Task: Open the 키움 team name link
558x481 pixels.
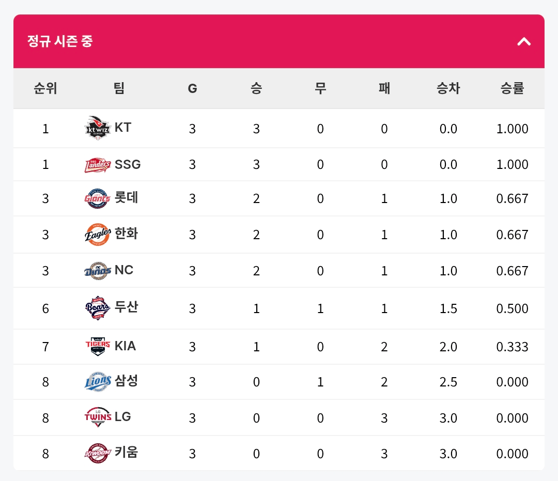Action: pos(127,453)
